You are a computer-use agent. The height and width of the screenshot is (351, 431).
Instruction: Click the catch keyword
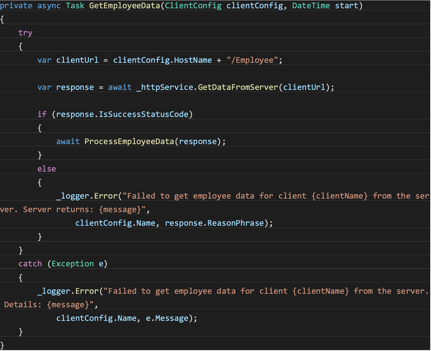(30, 264)
